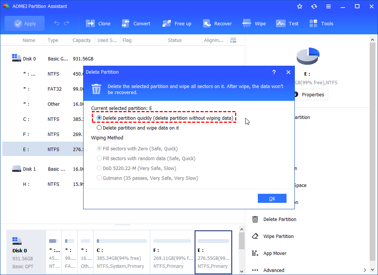
Task: Select the 99MB FAT32 block in disk map
Action: click(70, 252)
